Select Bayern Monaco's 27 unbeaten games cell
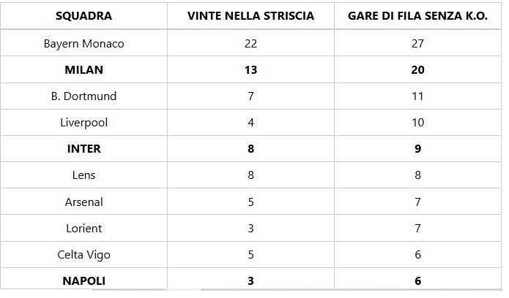This screenshot has height=298, width=509. point(417,44)
